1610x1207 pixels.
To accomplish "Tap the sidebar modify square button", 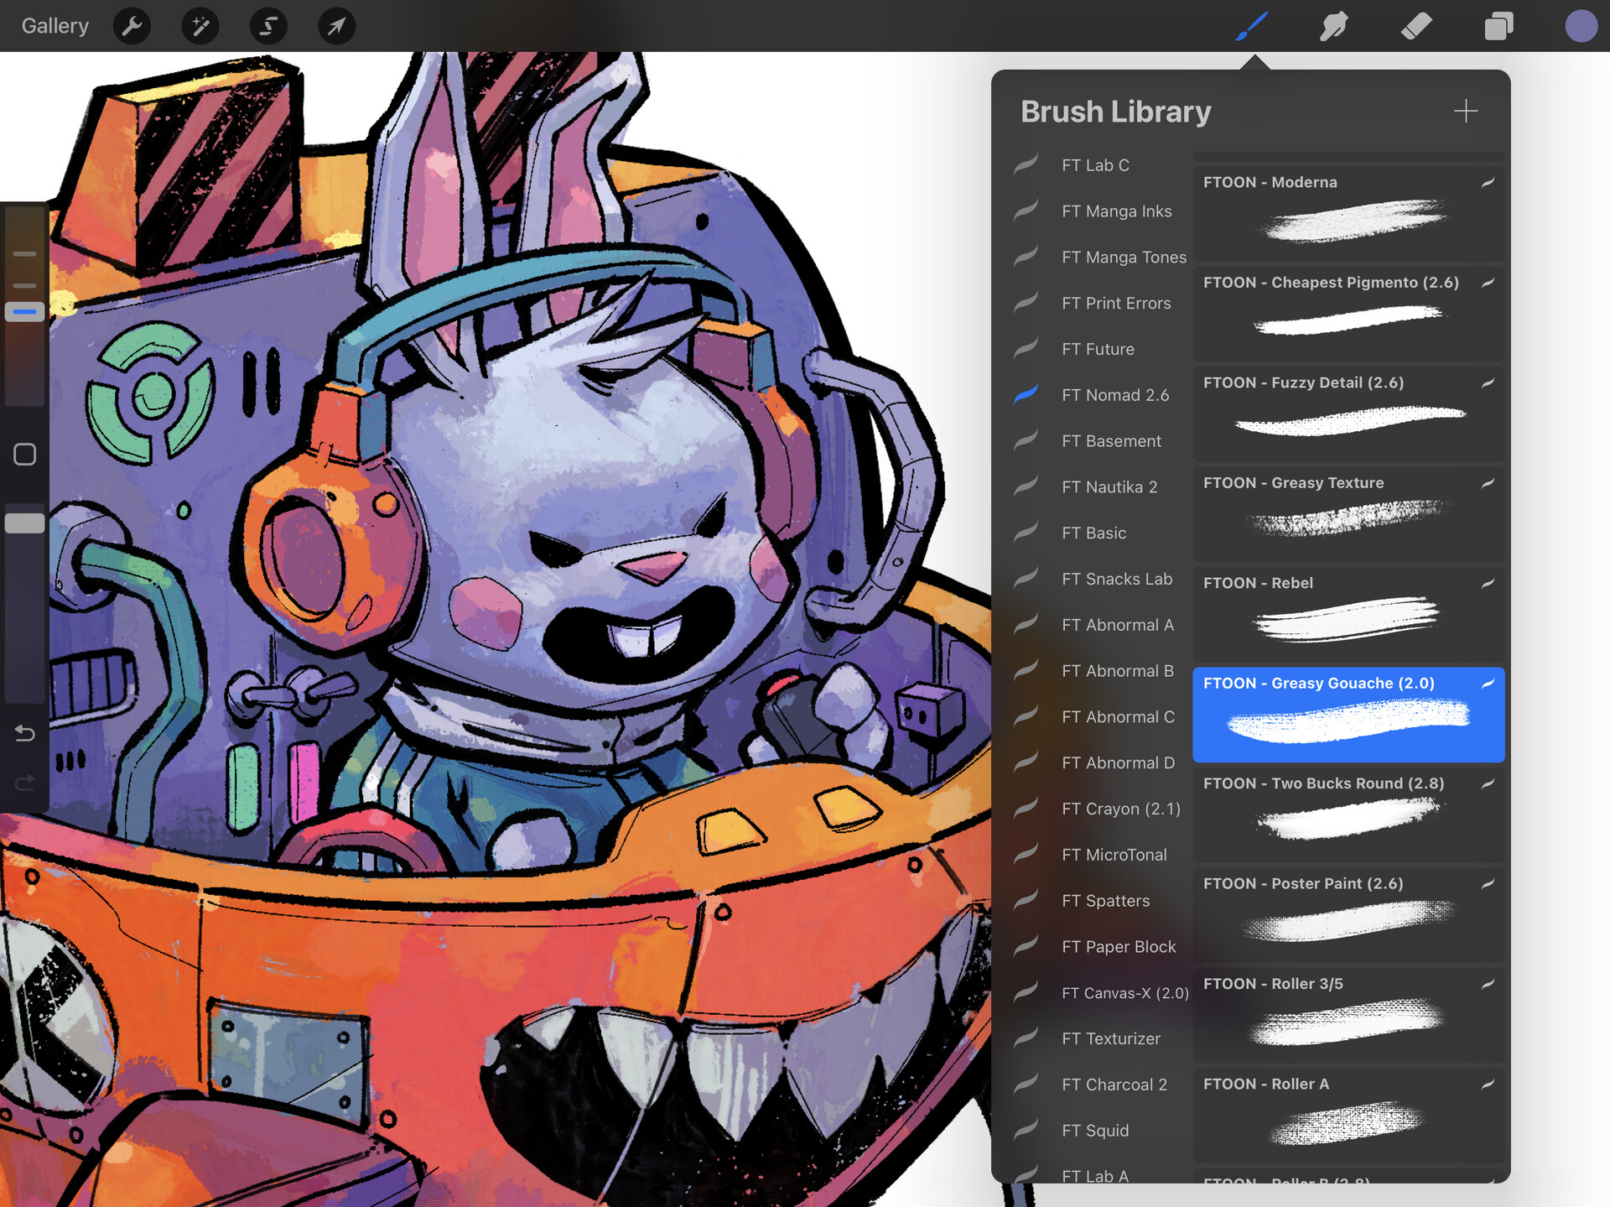I will pyautogui.click(x=24, y=454).
